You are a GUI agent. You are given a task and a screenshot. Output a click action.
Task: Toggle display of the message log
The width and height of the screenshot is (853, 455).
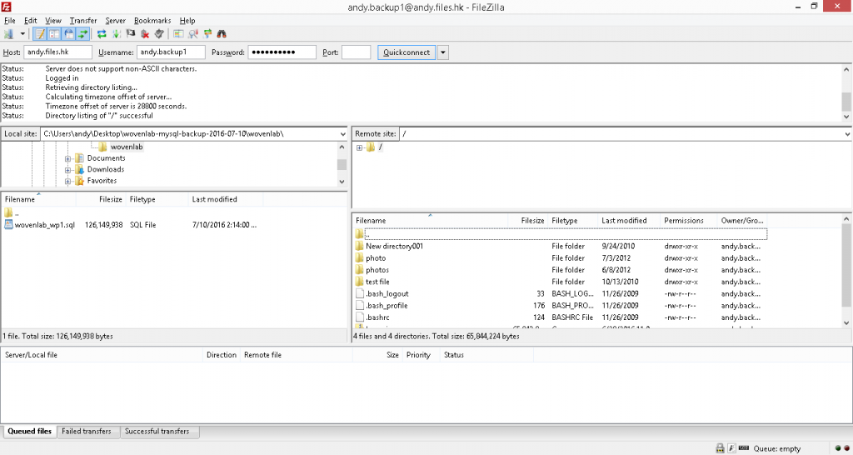point(40,33)
